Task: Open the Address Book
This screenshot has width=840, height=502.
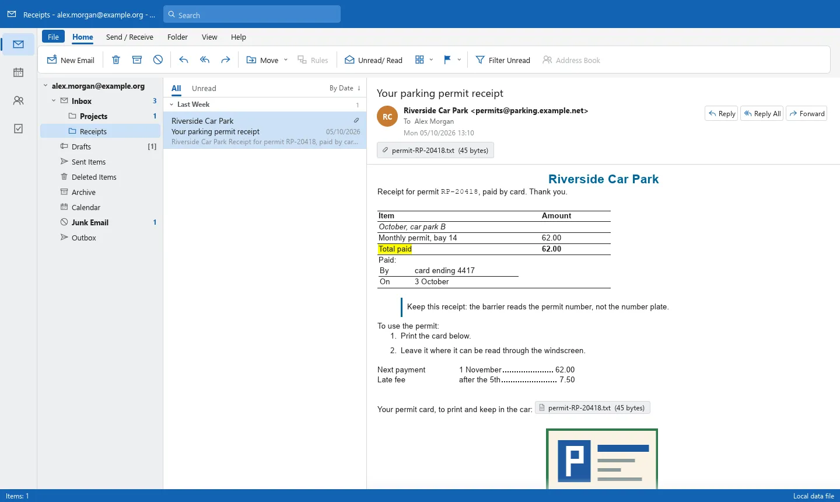Action: click(571, 60)
